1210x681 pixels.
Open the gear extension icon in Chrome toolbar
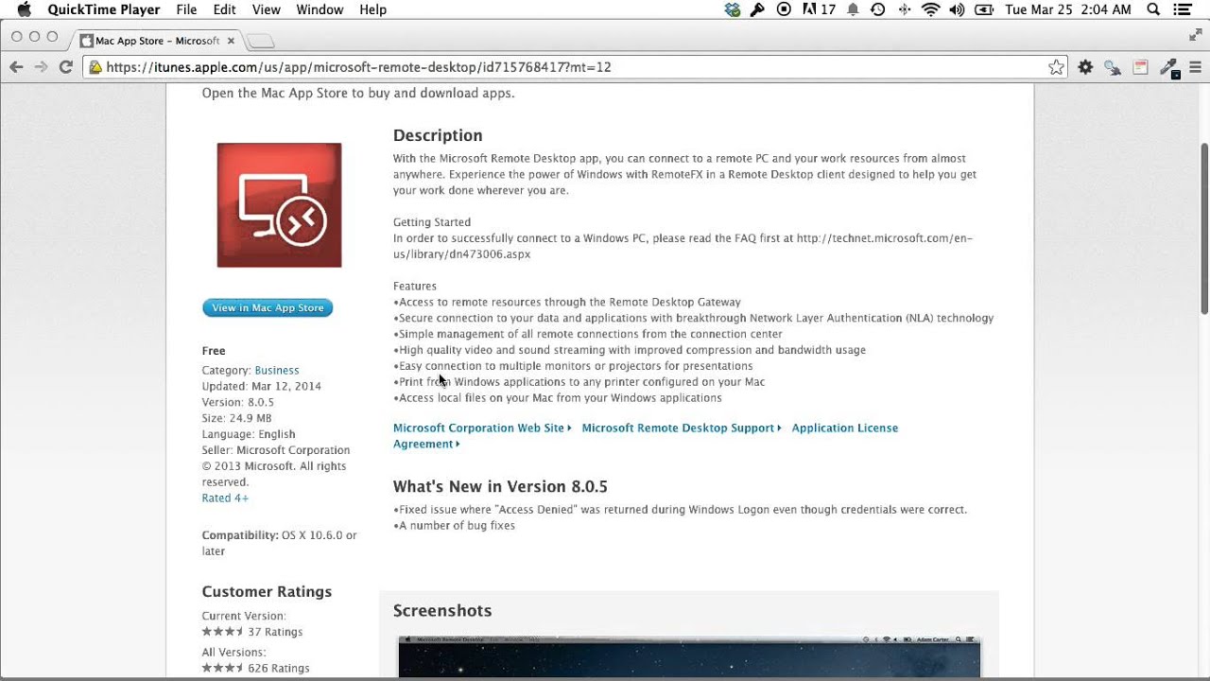1085,67
